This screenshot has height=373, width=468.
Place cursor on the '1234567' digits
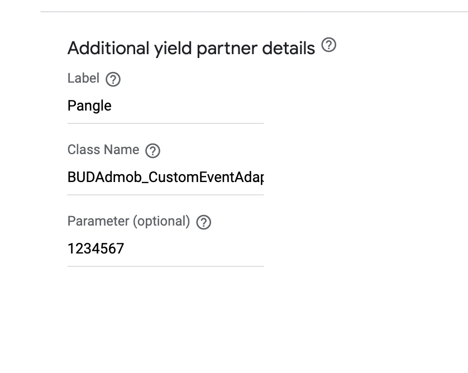pos(96,249)
